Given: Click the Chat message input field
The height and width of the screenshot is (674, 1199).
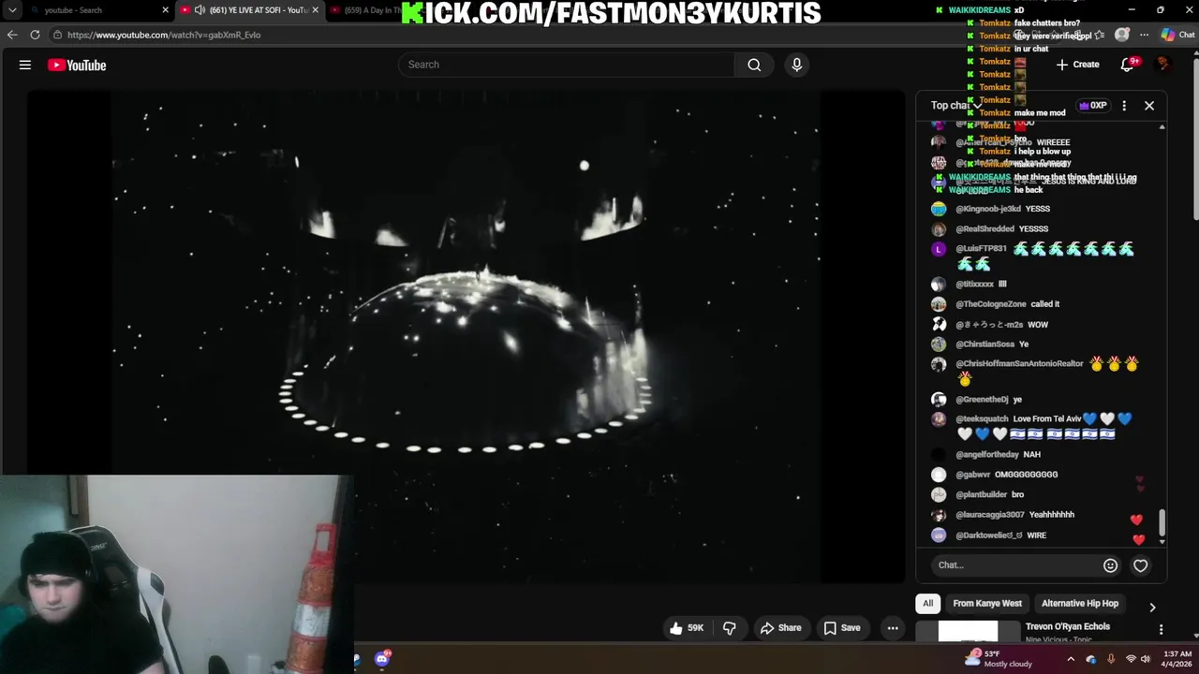Looking at the screenshot, I should point(1016,565).
